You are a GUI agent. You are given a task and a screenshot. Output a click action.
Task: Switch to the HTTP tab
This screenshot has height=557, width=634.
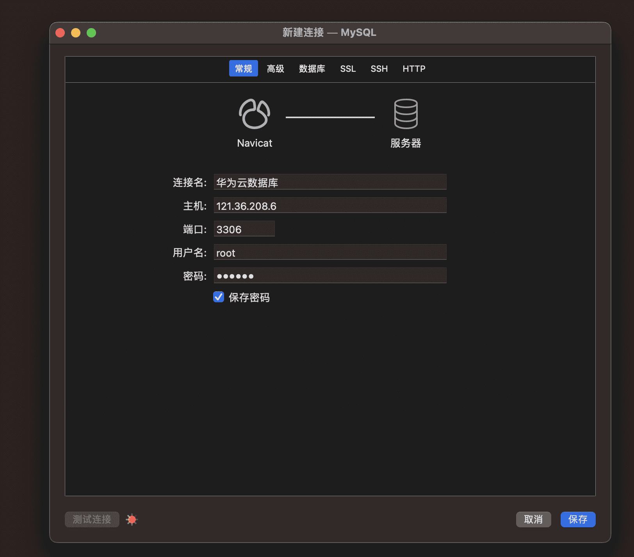pos(413,68)
